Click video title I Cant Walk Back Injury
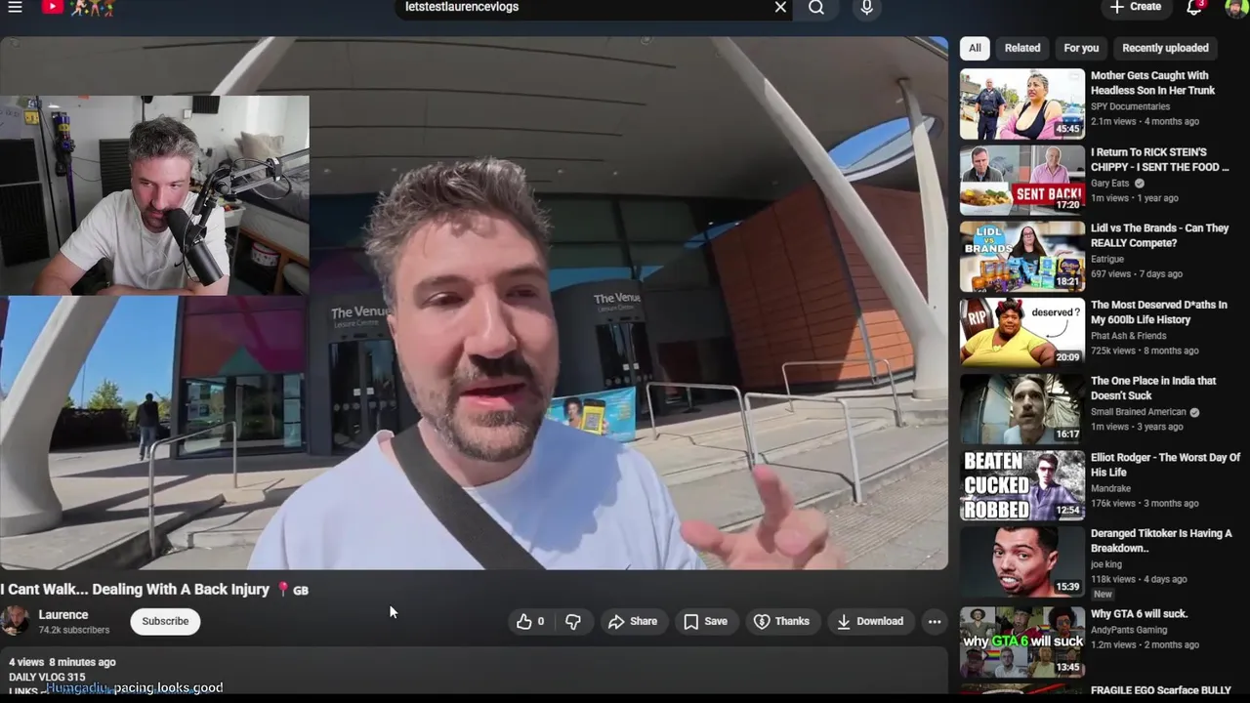Image resolution: width=1250 pixels, height=703 pixels. pos(154,590)
